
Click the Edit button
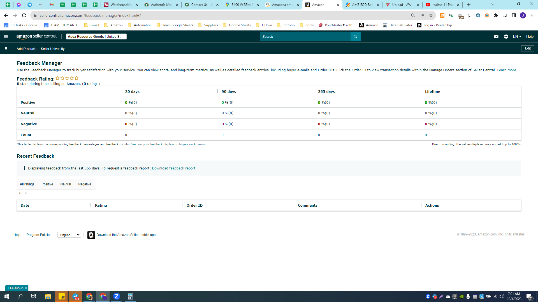point(528,48)
